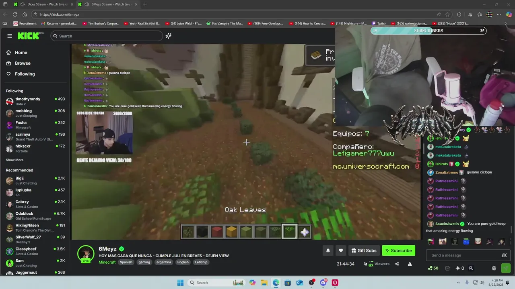Click the browser refresh button

[x=15, y=14]
